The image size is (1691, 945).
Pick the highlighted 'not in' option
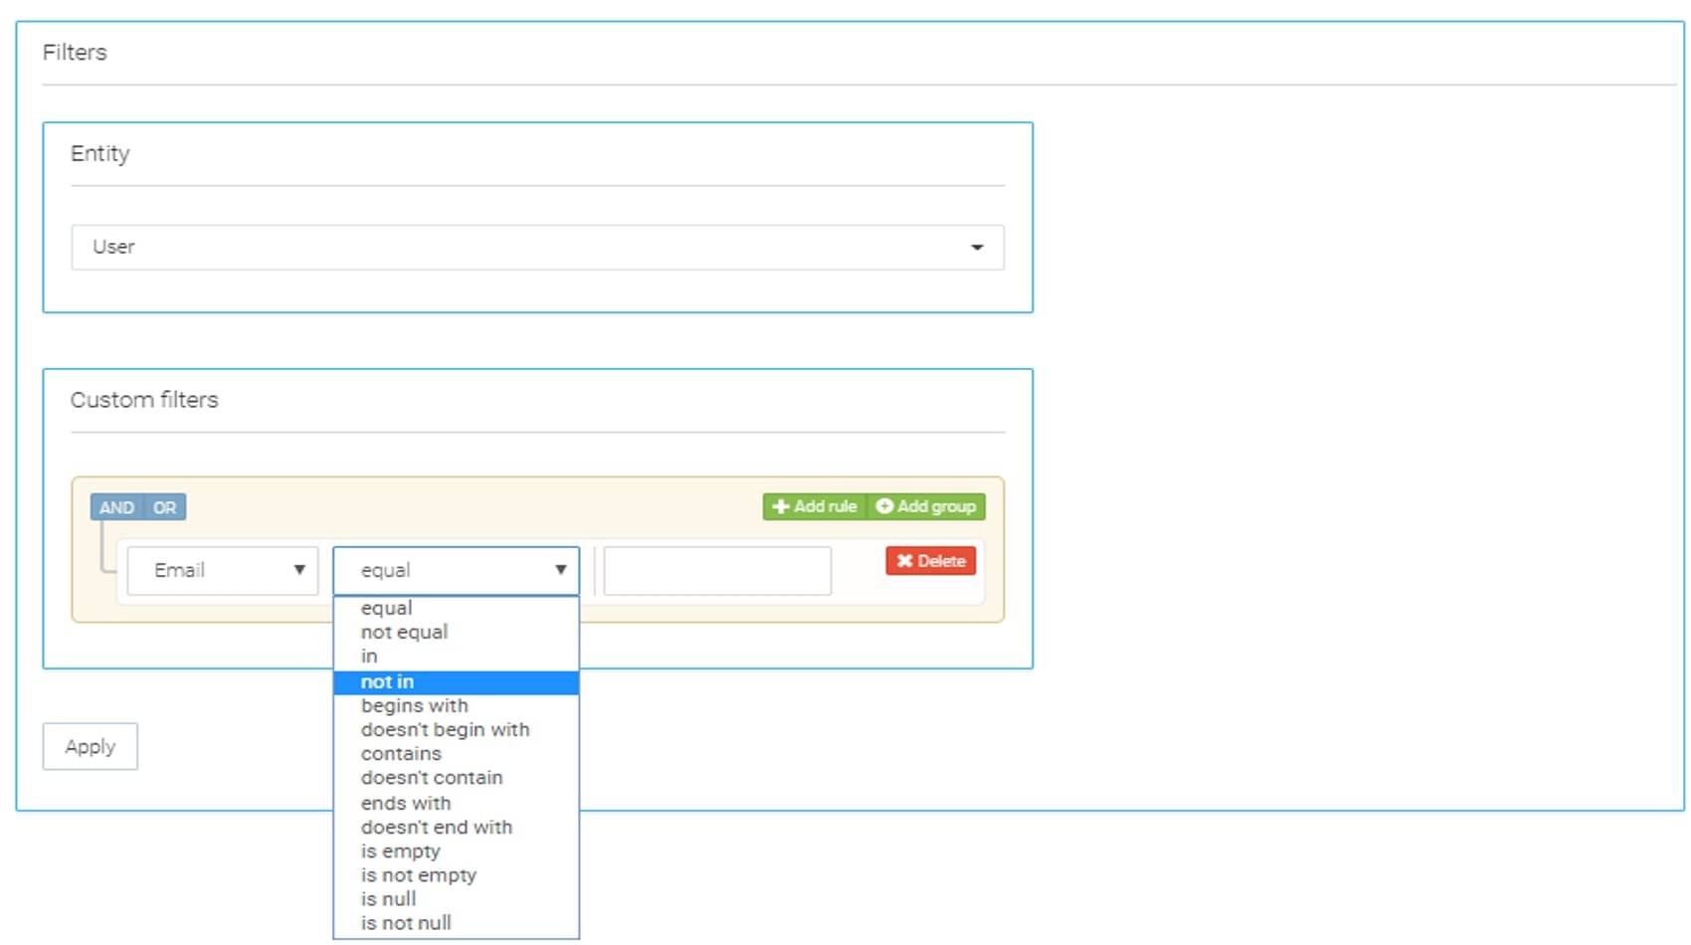coord(387,681)
